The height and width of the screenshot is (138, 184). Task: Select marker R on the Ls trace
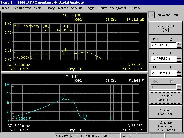coord(64,52)
